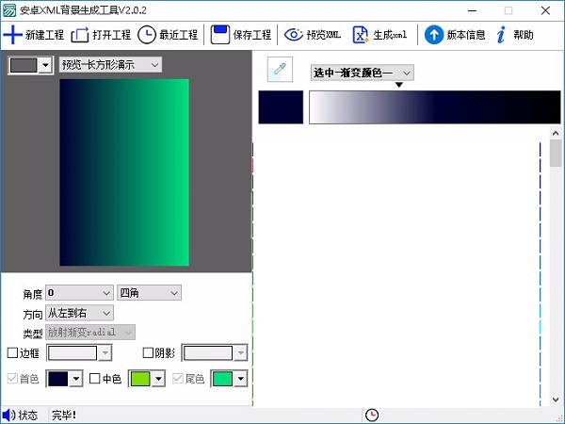Click the Recent Projects clock icon

[x=147, y=35]
